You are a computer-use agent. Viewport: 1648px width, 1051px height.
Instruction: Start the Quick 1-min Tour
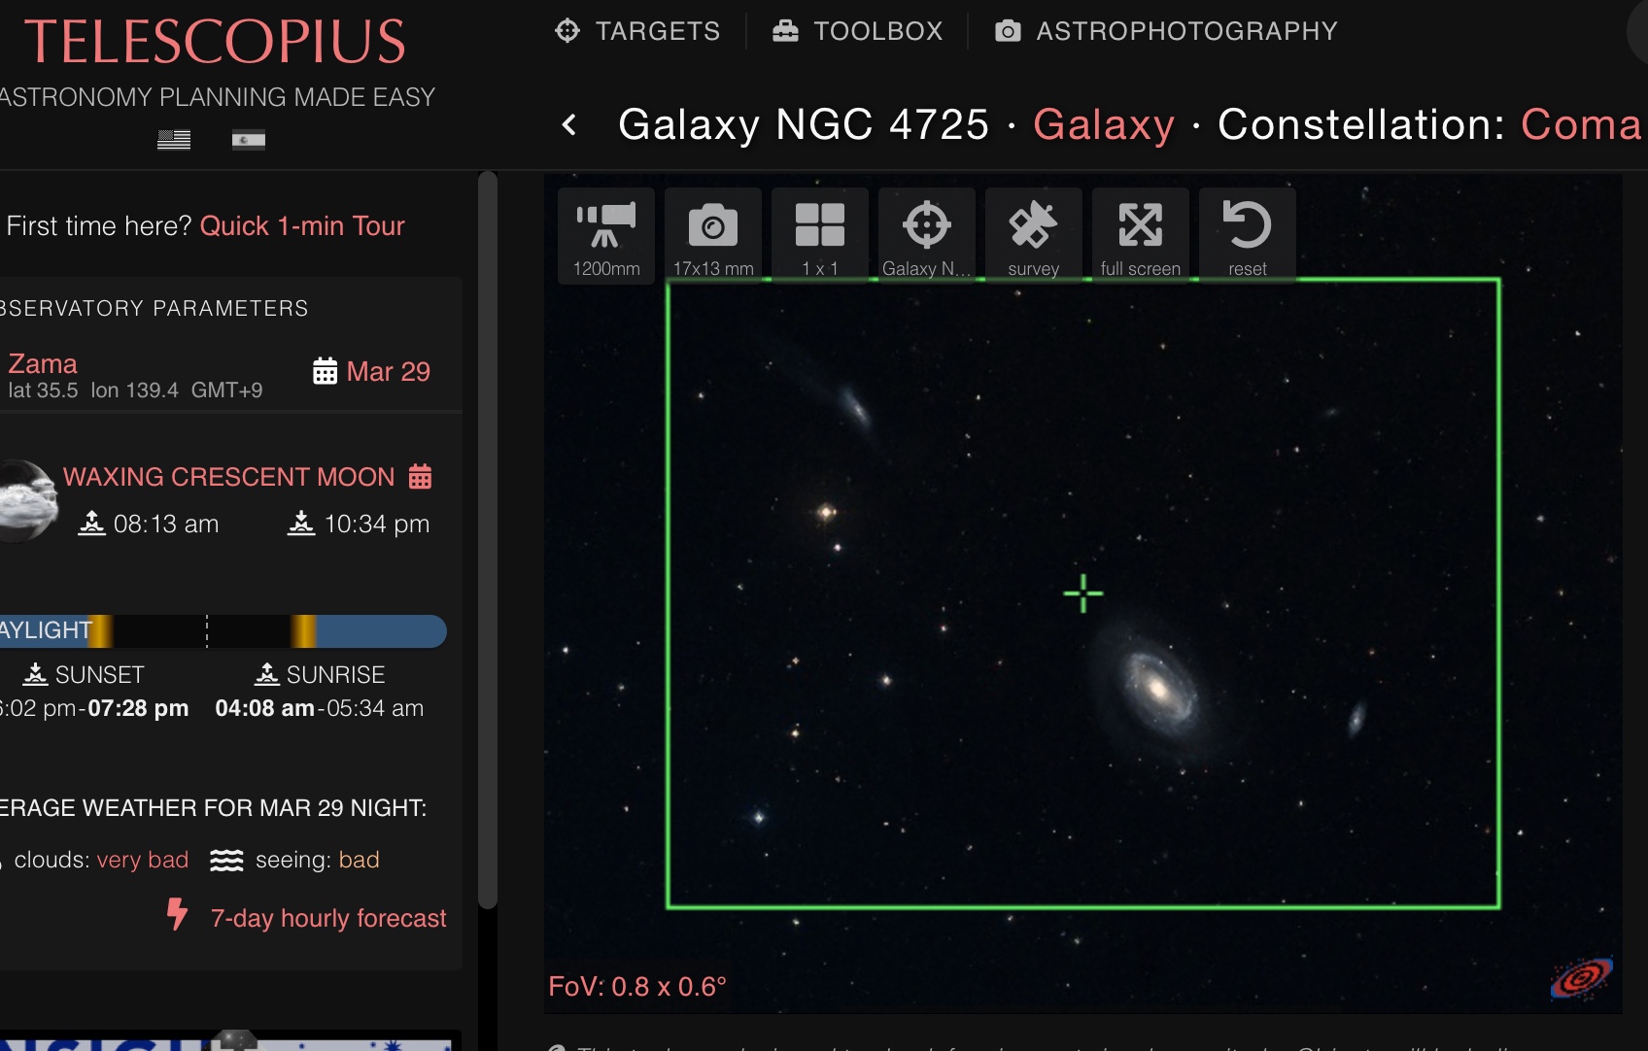301,225
